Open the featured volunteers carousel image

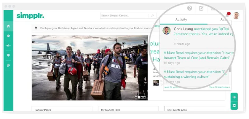pos(90,68)
